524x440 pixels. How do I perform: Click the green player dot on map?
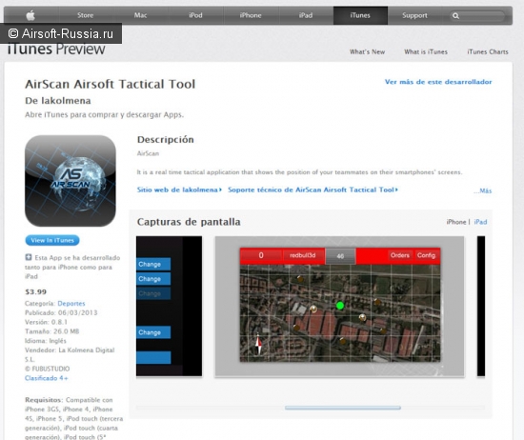(340, 306)
